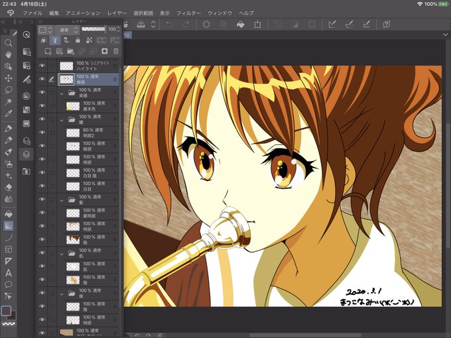The height and width of the screenshot is (338, 451).
Task: Open the アニメーション menu
Action: 83,13
